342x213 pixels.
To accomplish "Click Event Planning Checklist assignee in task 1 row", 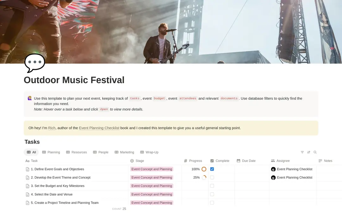I will (x=294, y=169).
